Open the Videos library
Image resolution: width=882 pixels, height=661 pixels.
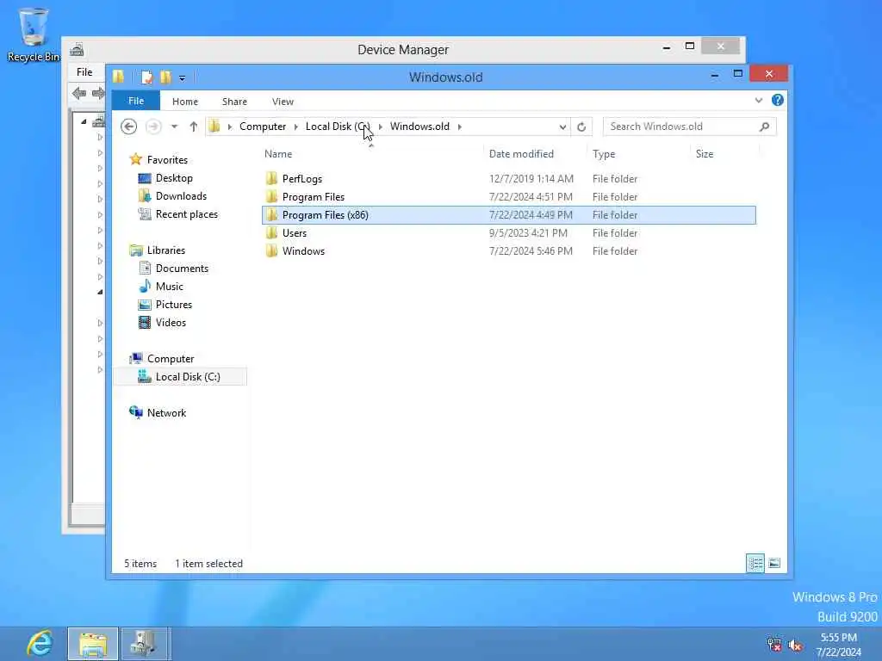click(x=171, y=322)
